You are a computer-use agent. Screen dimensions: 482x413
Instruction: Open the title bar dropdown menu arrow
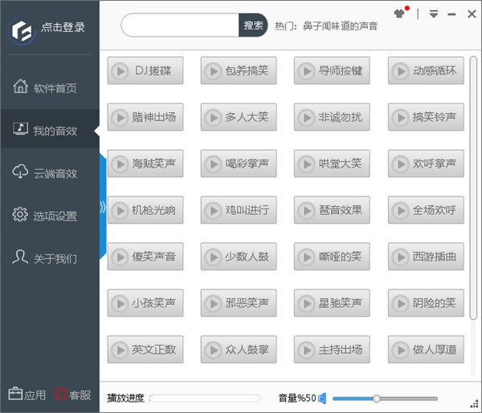pyautogui.click(x=434, y=14)
